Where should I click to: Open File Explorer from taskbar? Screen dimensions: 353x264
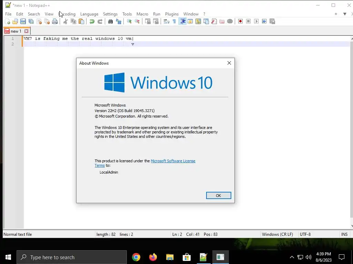click(x=170, y=257)
